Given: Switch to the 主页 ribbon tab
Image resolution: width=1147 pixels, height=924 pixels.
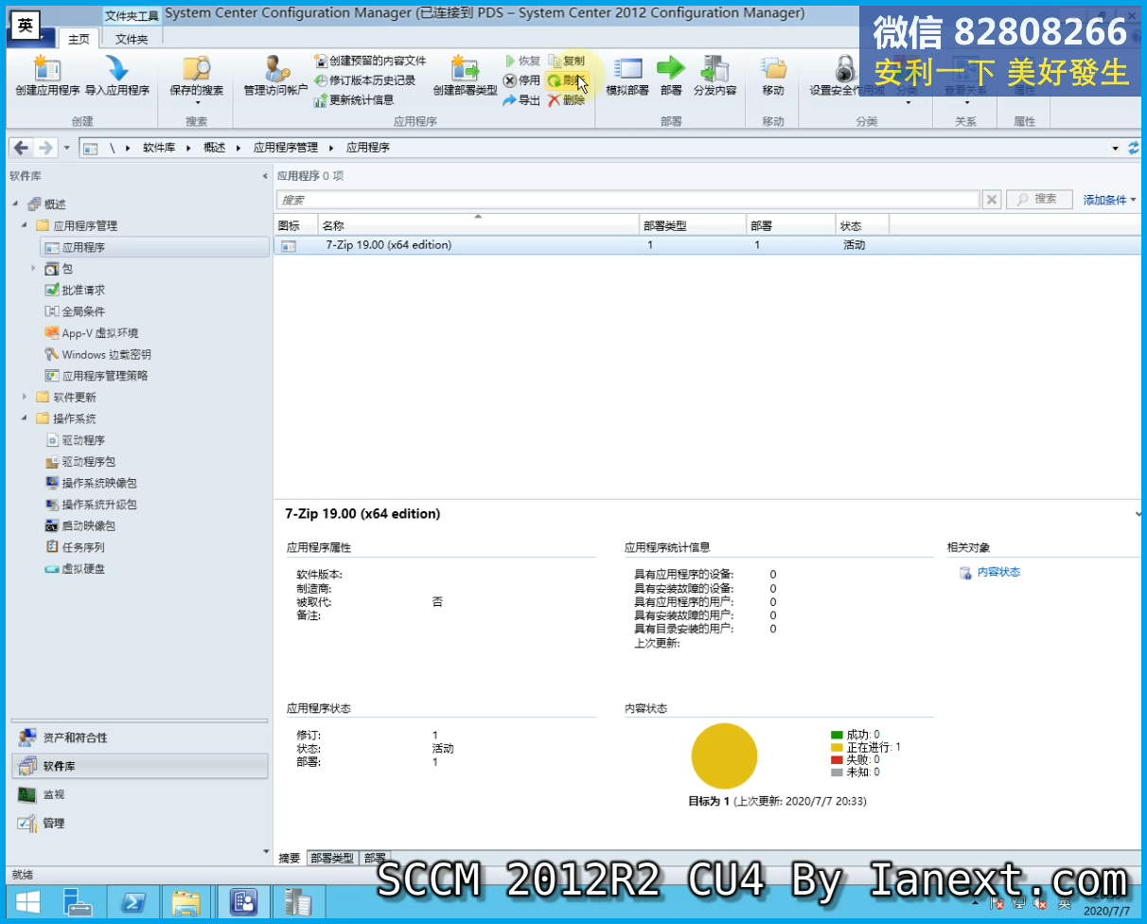Looking at the screenshot, I should (x=79, y=39).
